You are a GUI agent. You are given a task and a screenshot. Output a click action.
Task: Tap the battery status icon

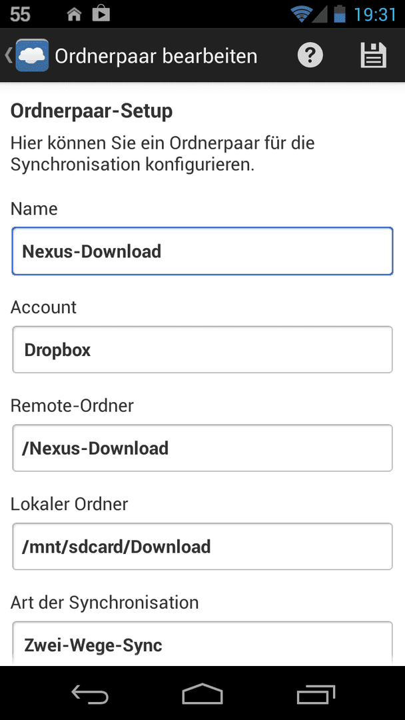pyautogui.click(x=340, y=14)
